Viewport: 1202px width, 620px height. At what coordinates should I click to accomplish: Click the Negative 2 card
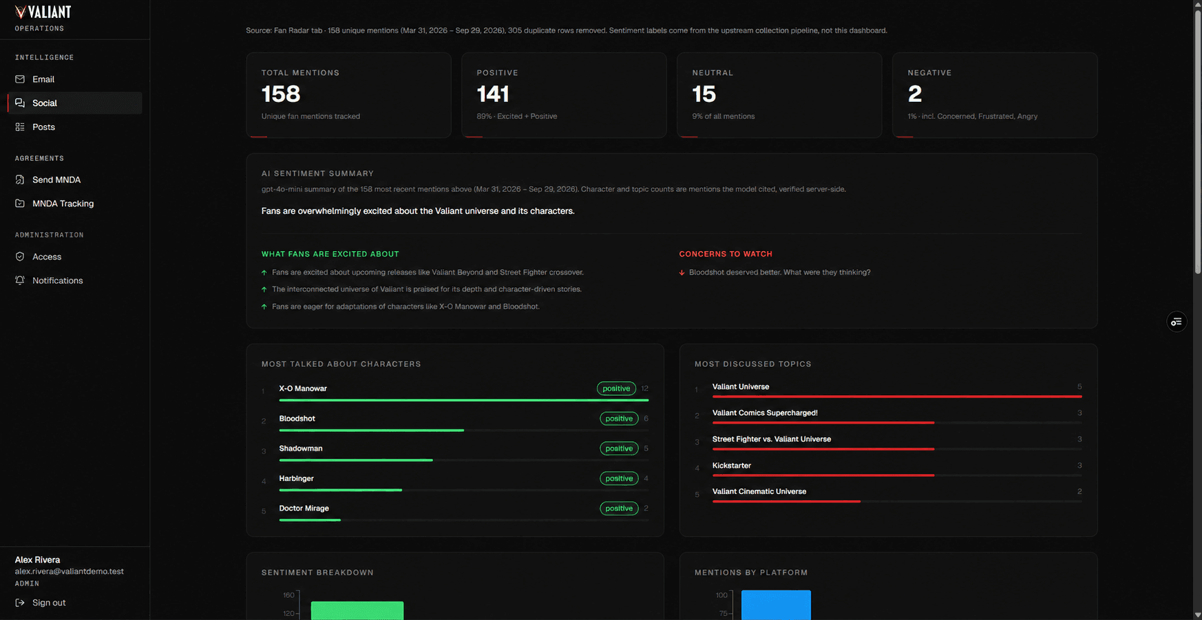click(x=995, y=95)
